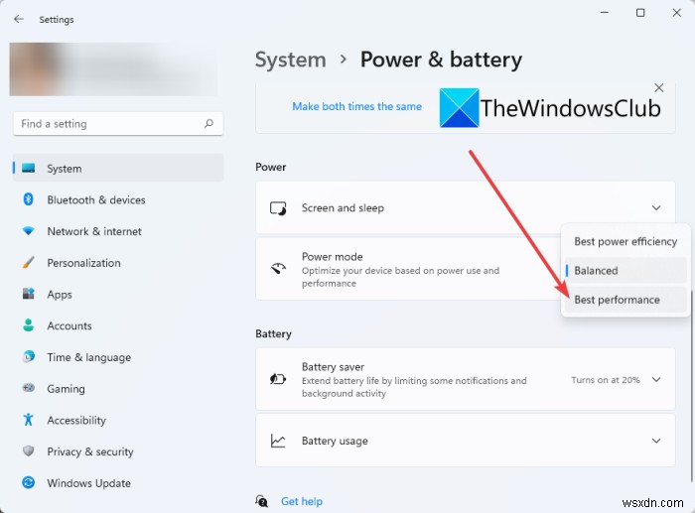
Task: Click the Battery saver leaf icon
Action: pos(278,379)
